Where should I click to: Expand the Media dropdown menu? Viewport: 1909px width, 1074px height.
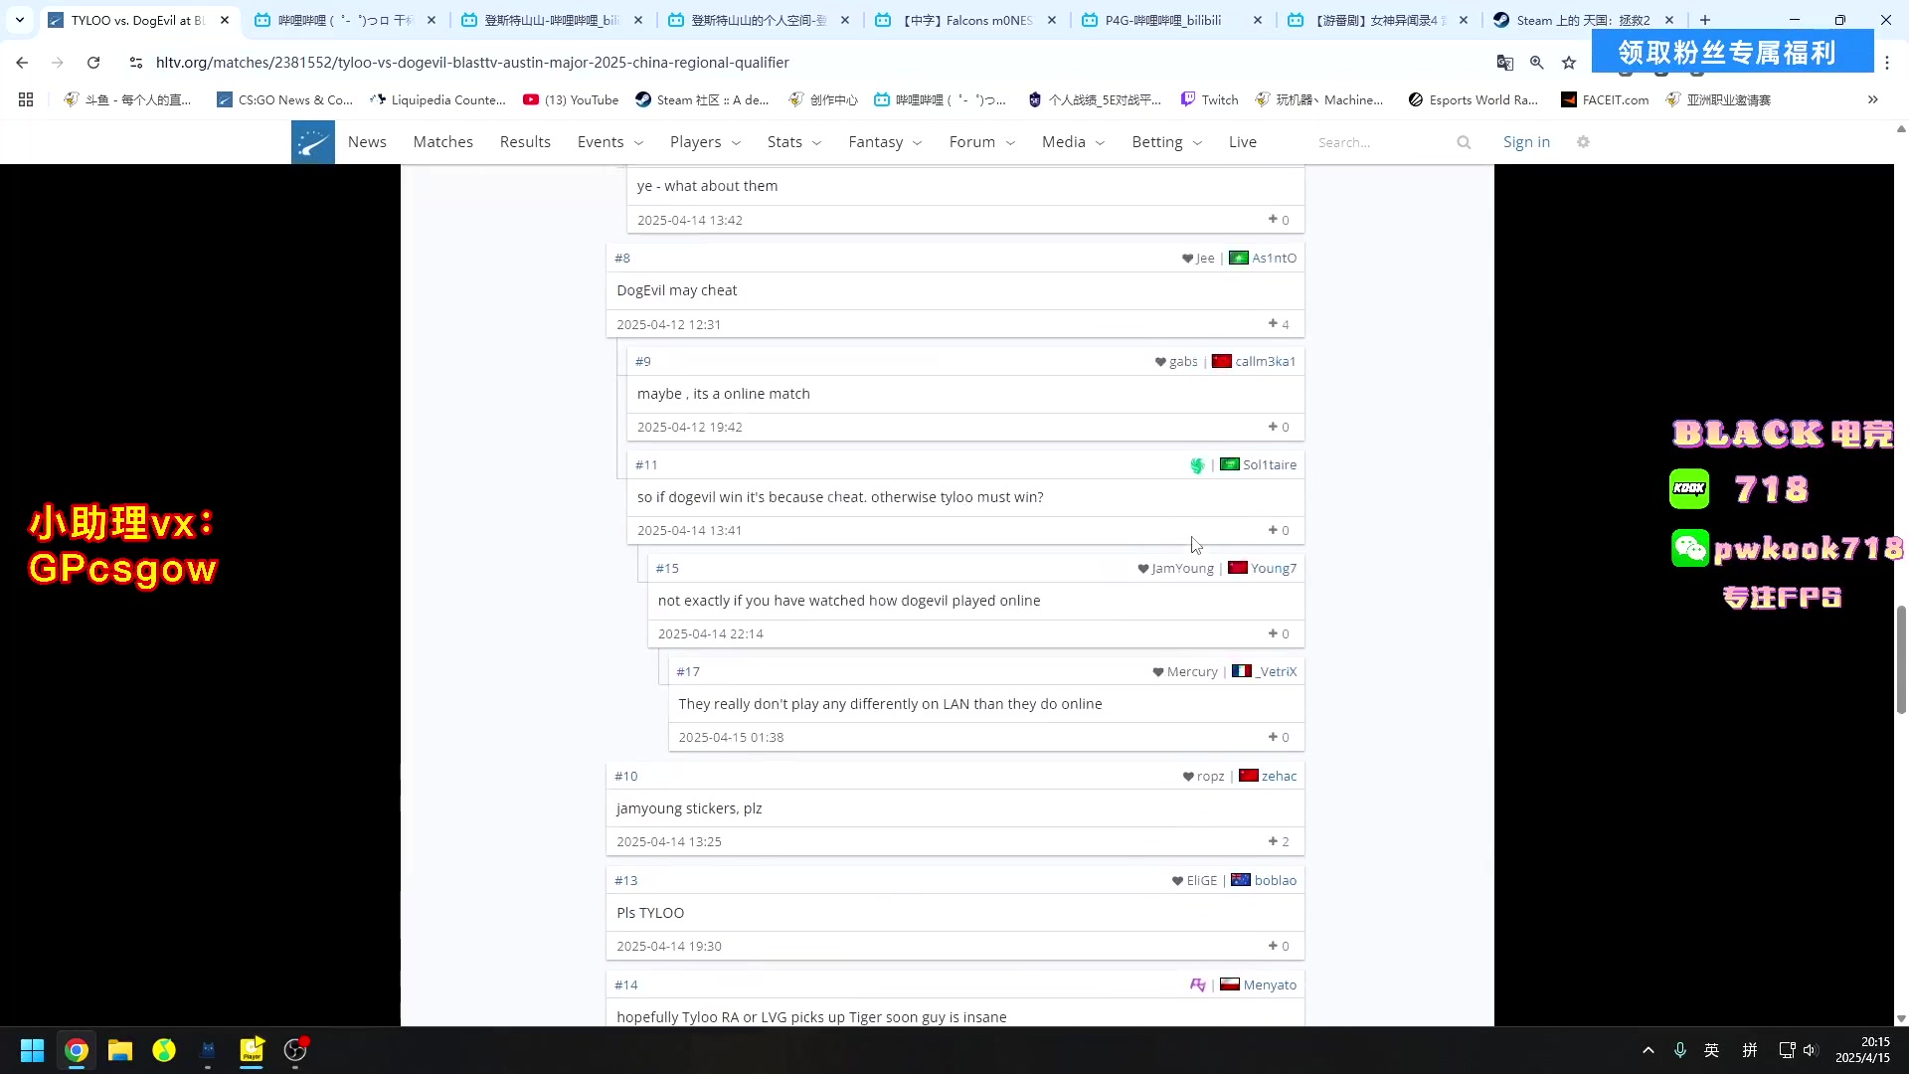tap(1073, 142)
